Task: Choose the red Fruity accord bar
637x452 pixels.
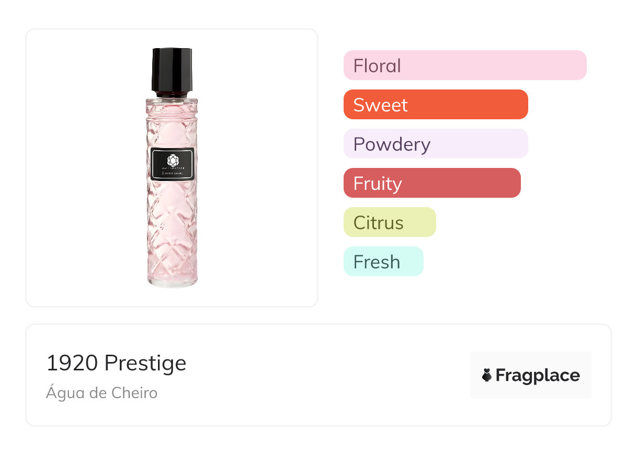Action: coord(432,183)
